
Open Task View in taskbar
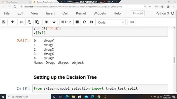[60, 97]
